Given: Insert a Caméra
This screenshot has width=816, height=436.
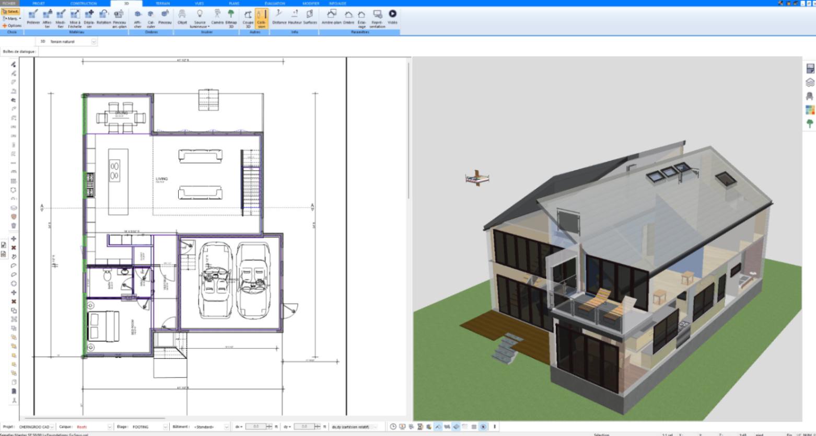Looking at the screenshot, I should 217,17.
